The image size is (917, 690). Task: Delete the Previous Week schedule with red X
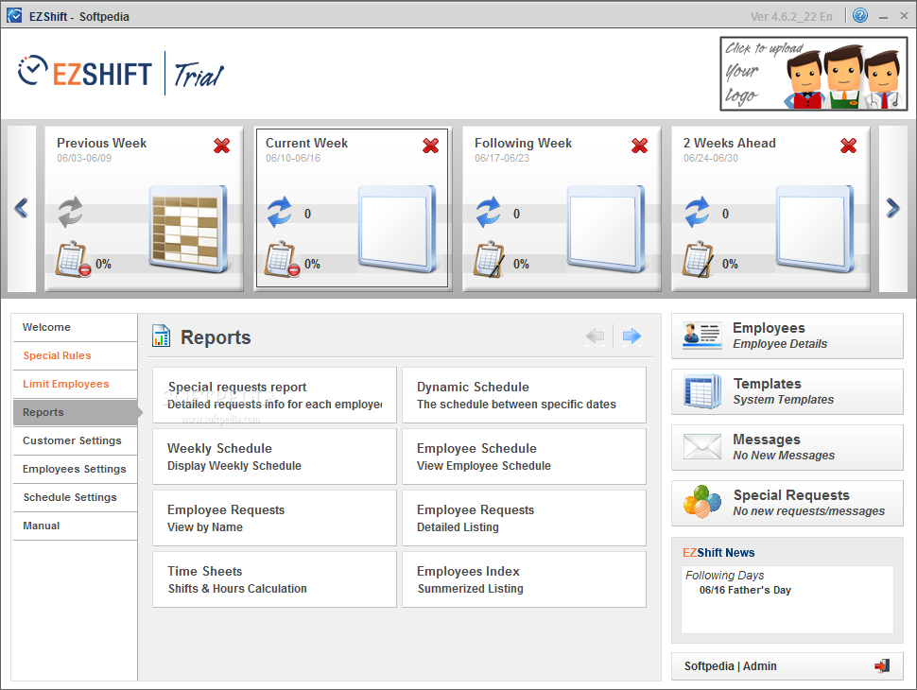(221, 146)
